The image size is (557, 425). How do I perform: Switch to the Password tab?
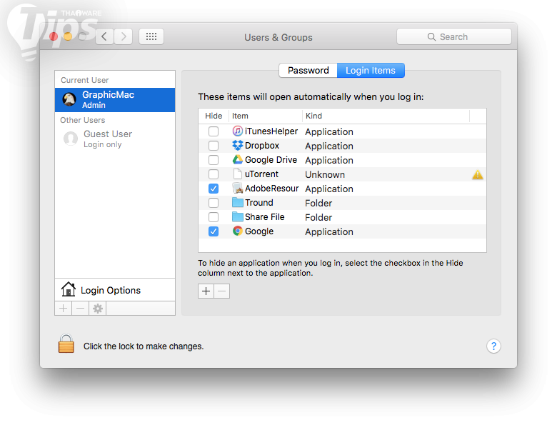pos(308,71)
